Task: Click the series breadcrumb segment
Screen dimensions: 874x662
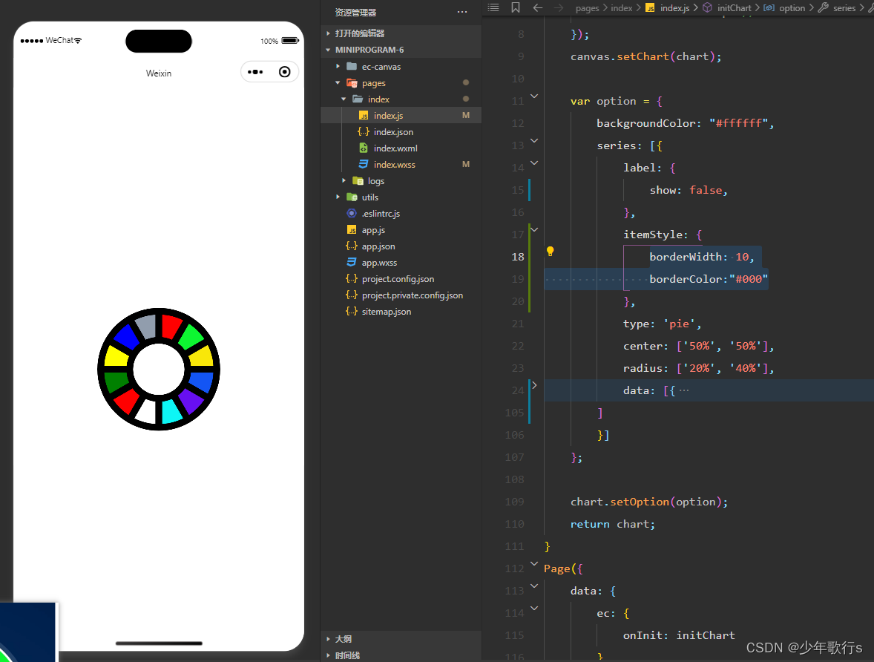Action: [x=844, y=8]
